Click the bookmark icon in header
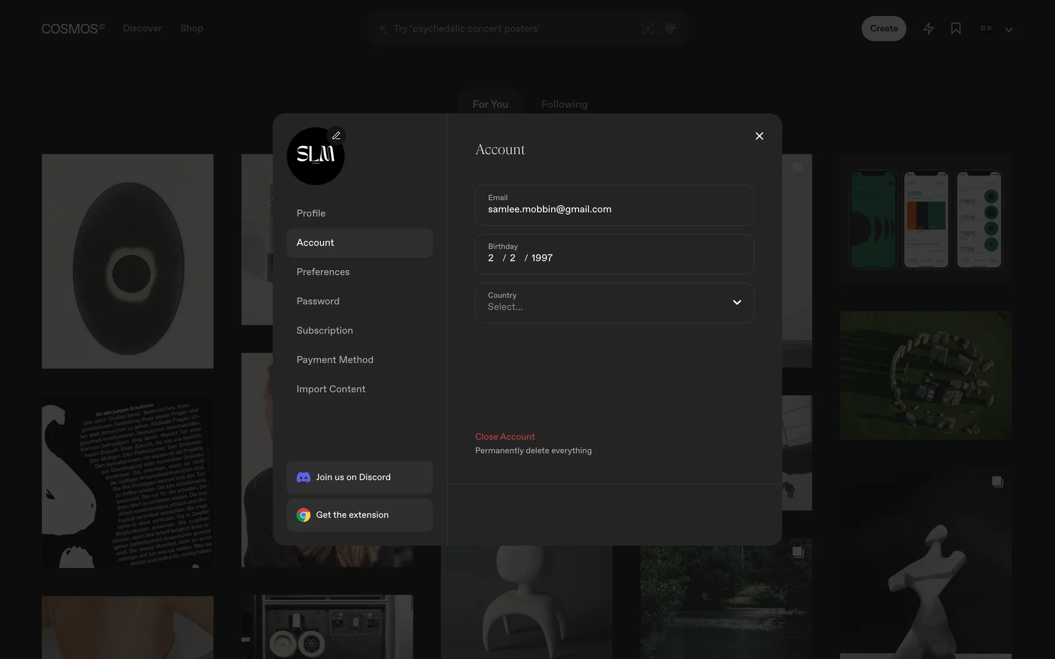Image resolution: width=1055 pixels, height=659 pixels. tap(956, 29)
